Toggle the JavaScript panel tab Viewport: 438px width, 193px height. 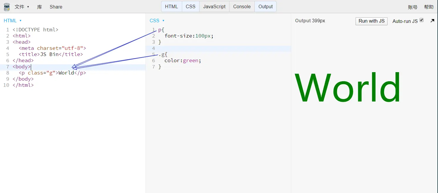(x=214, y=6)
